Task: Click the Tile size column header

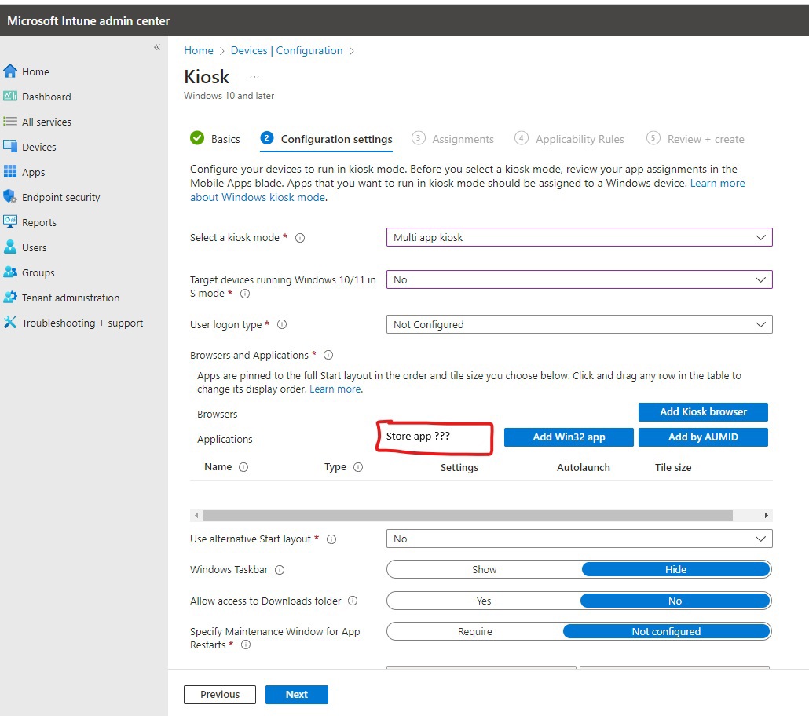Action: click(x=673, y=467)
